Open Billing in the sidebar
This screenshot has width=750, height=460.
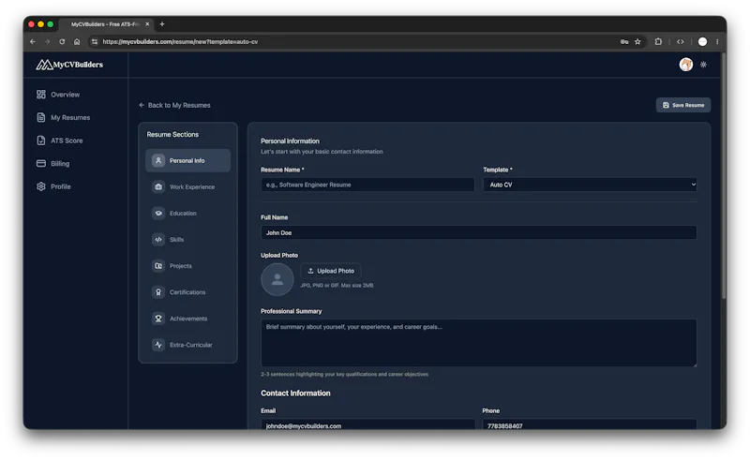coord(53,164)
